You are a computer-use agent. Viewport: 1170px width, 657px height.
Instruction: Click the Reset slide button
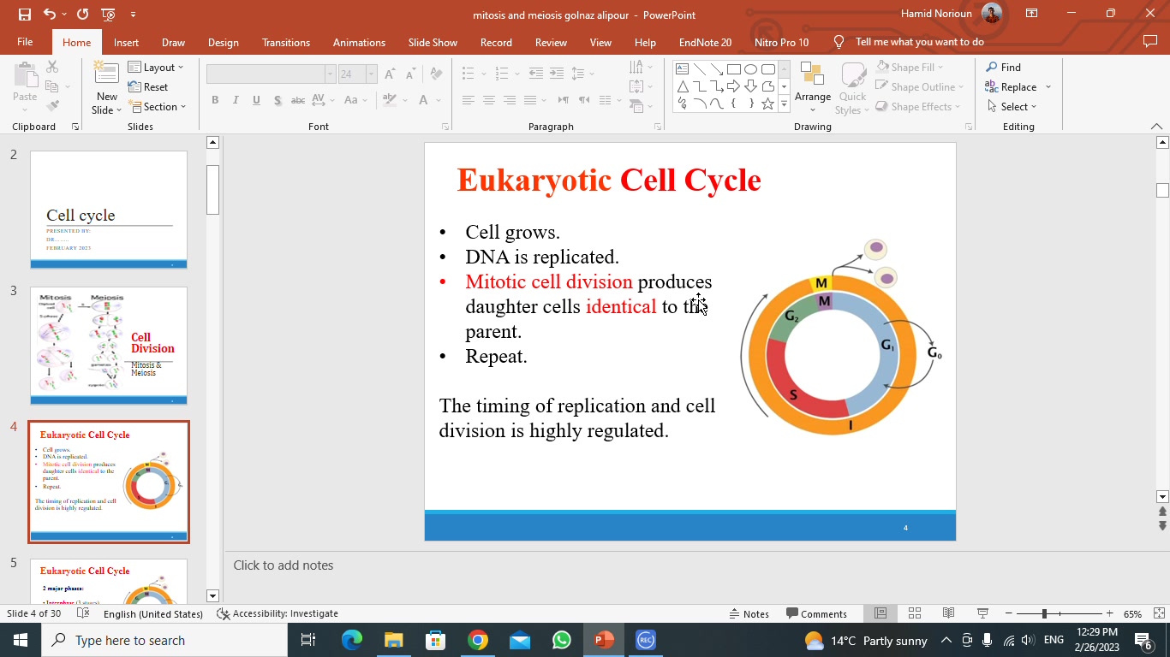148,86
